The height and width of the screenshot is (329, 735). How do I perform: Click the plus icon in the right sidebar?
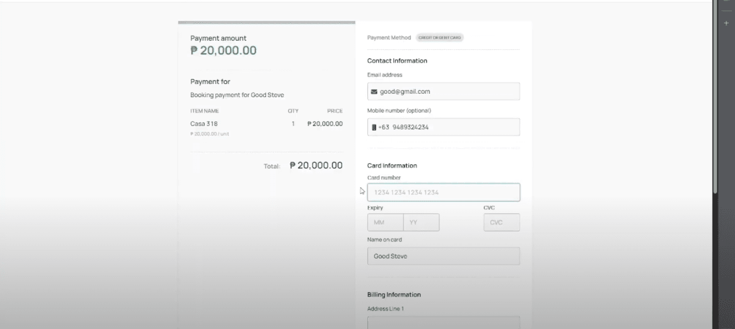pos(726,24)
